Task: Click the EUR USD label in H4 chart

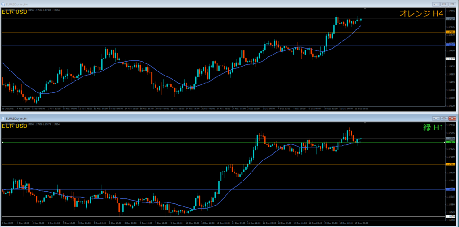Action: tap(14, 12)
